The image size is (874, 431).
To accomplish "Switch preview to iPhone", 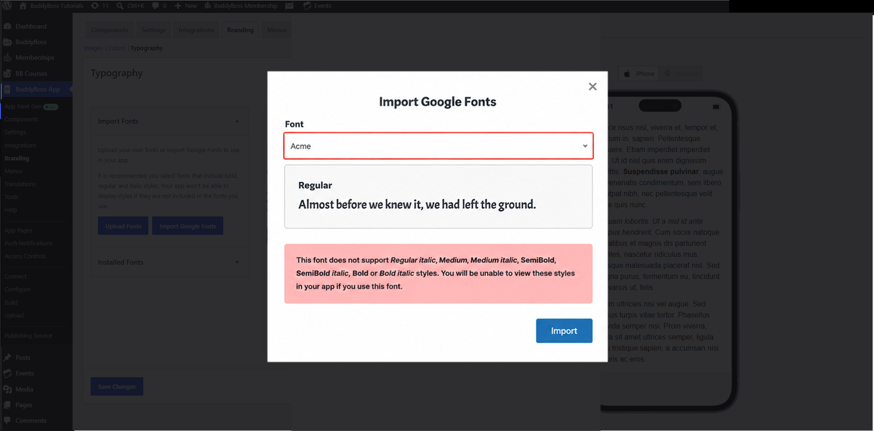I will (639, 74).
